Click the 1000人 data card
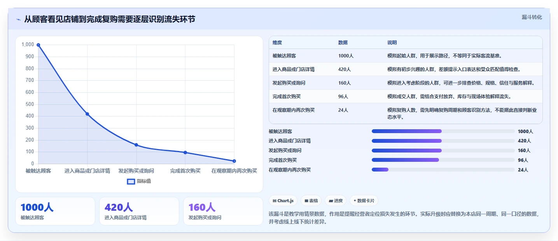Screen dimensions: 558x241 pyautogui.click(x=55, y=211)
